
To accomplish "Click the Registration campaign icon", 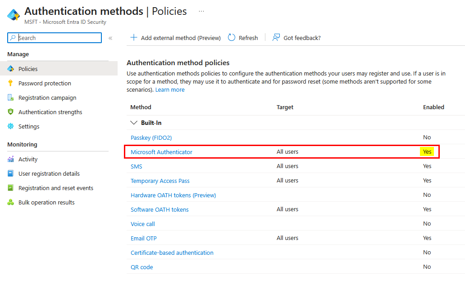I will point(11,98).
